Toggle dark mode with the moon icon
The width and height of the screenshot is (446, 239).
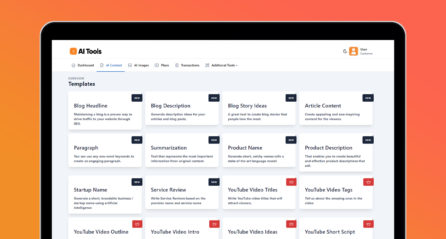tap(345, 51)
